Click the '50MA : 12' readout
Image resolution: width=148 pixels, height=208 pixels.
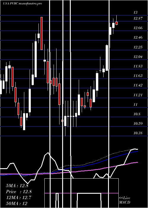tap(17, 203)
